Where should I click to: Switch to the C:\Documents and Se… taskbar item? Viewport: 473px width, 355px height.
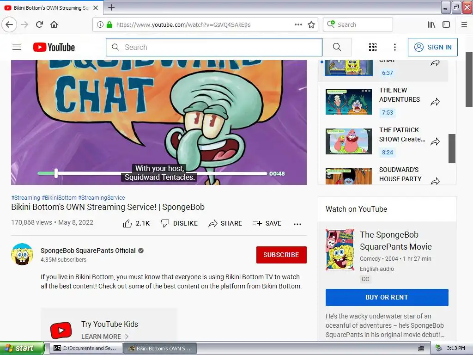coord(86,349)
